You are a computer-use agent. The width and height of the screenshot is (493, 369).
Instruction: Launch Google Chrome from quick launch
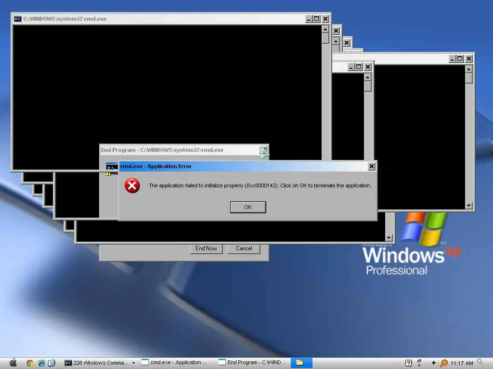click(x=30, y=363)
